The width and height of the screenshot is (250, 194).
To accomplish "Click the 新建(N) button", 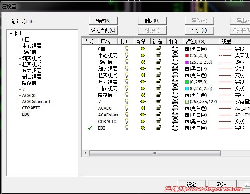I will coord(103,21).
